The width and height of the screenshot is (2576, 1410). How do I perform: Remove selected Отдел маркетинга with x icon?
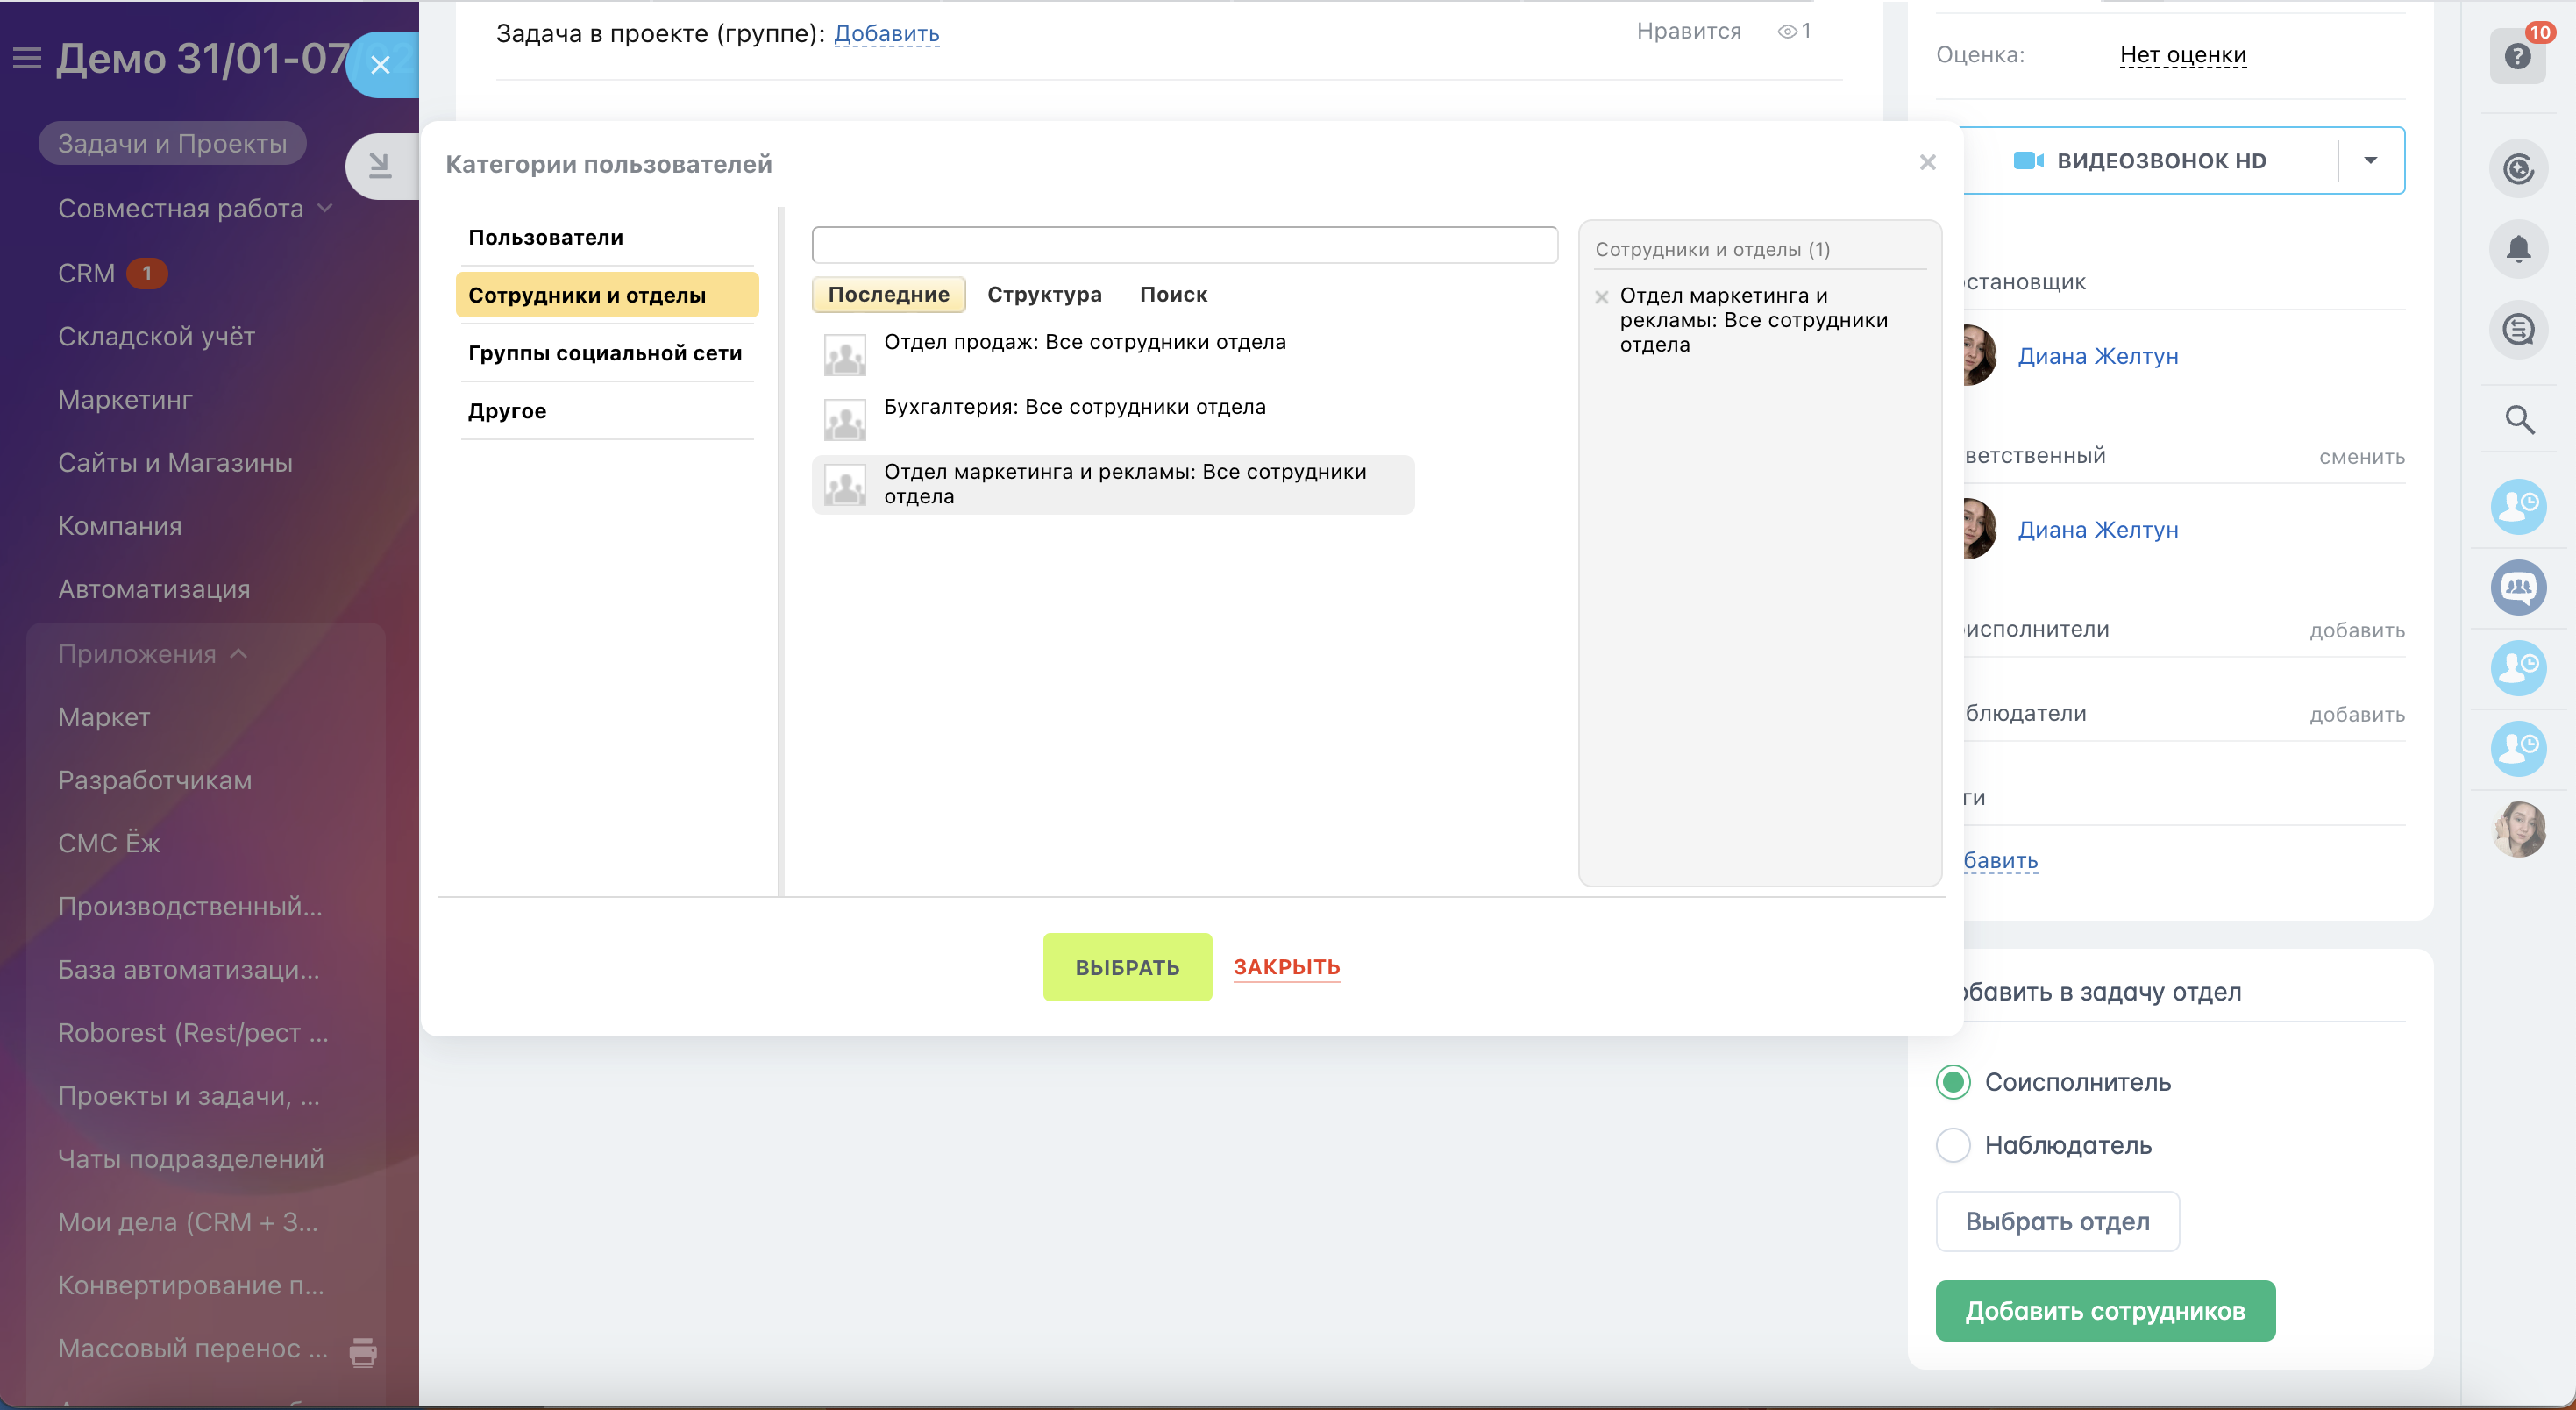(x=1601, y=297)
